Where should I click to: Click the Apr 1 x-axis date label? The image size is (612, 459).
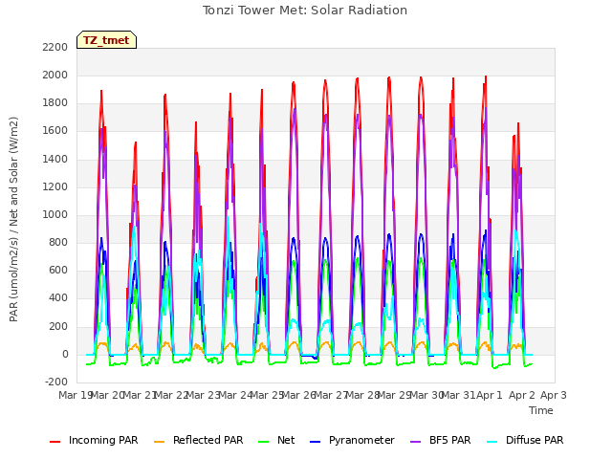490,395
